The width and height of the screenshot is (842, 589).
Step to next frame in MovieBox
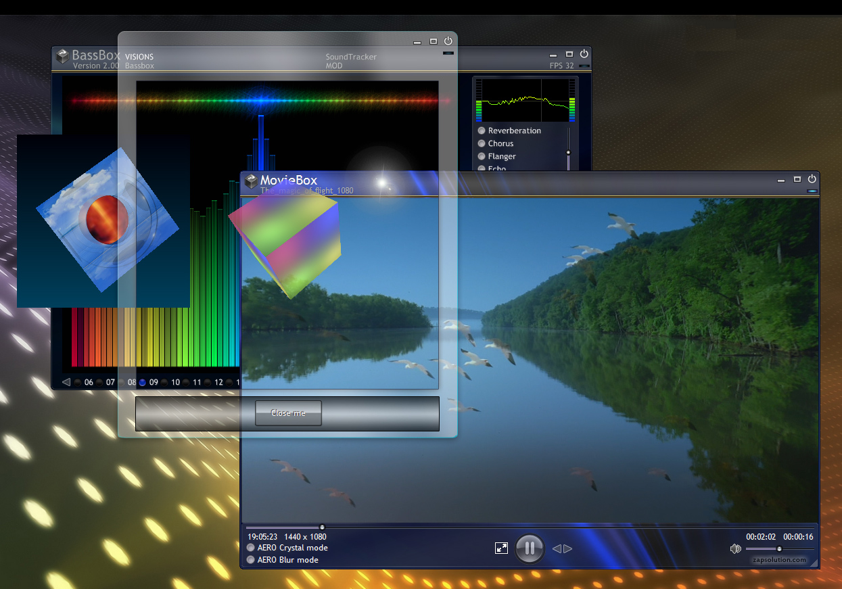tap(567, 548)
